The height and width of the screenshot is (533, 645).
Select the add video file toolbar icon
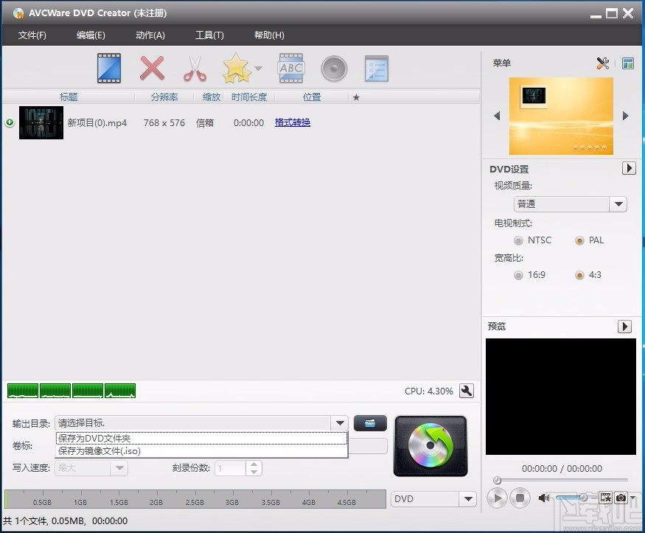click(x=108, y=68)
